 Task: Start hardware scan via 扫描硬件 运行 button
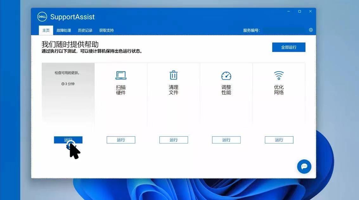pyautogui.click(x=121, y=140)
